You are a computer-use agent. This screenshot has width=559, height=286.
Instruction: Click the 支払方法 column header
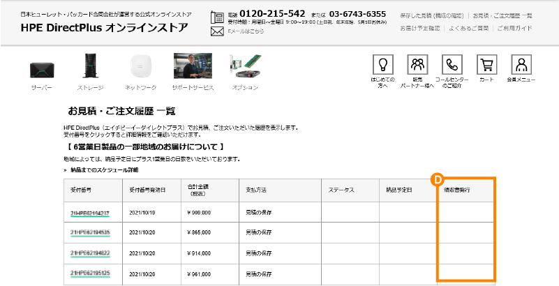pyautogui.click(x=281, y=190)
